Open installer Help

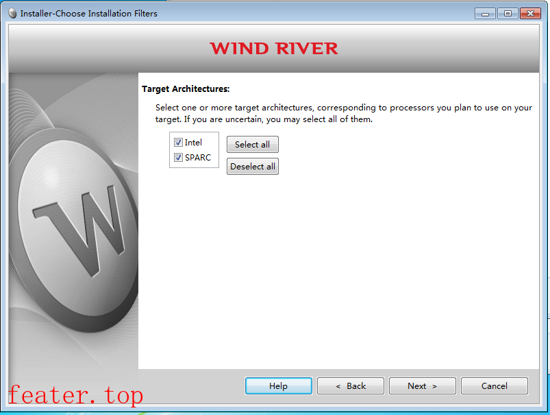point(279,386)
